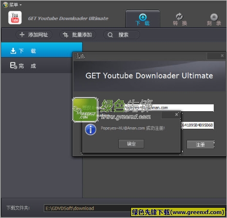Viewport: 227px width, 218px height.
Task: Click the YouTube logo icon
Action: (x=15, y=18)
